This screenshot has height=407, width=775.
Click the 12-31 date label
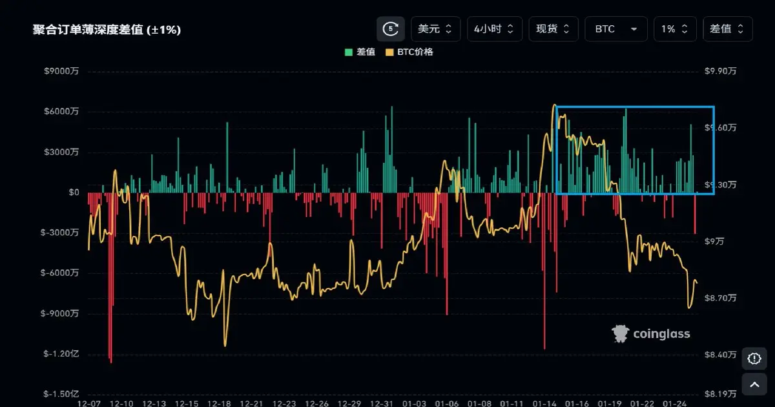coord(382,403)
